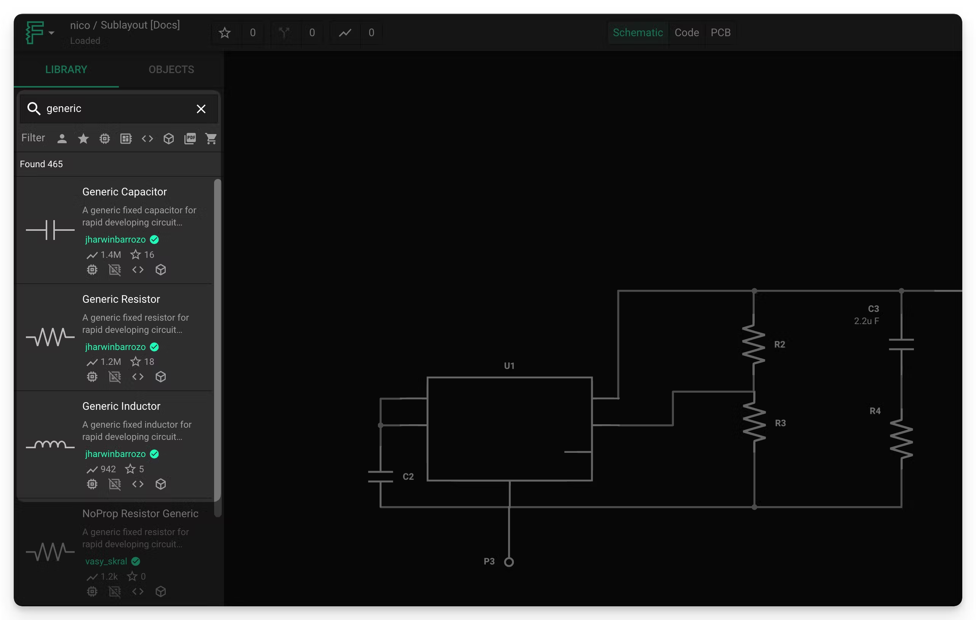Open the Flux logo menu
Screen dimensions: 976x620
(x=40, y=32)
